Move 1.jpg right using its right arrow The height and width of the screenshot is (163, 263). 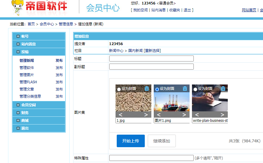point(146,115)
